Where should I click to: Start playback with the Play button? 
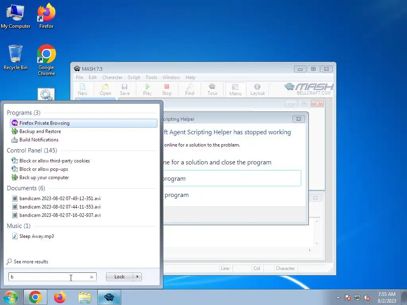[147, 90]
